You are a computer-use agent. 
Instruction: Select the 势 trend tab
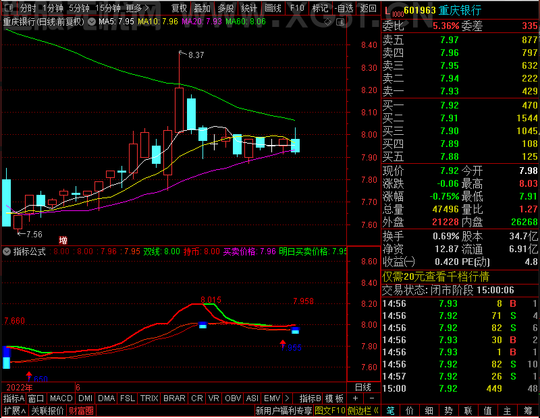(x=448, y=411)
